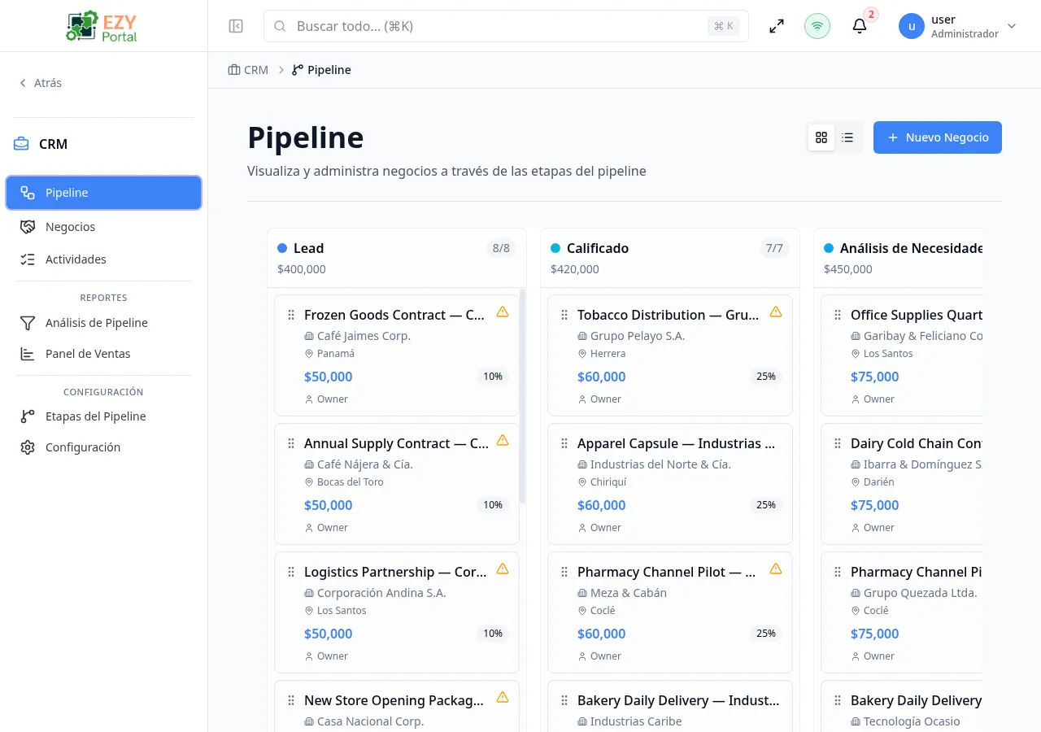
Task: Open the user account dropdown
Action: (958, 26)
